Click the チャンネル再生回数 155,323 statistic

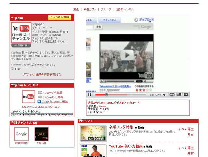tap(49, 41)
